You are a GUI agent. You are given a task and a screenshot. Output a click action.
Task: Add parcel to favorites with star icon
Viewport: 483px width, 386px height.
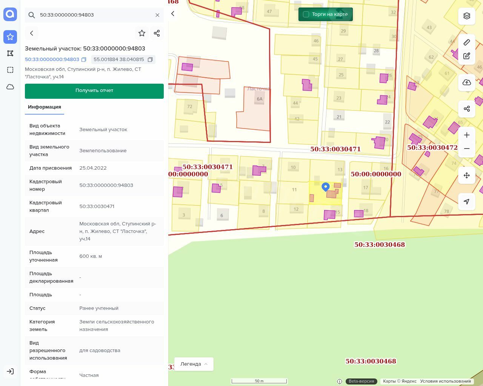pyautogui.click(x=142, y=33)
